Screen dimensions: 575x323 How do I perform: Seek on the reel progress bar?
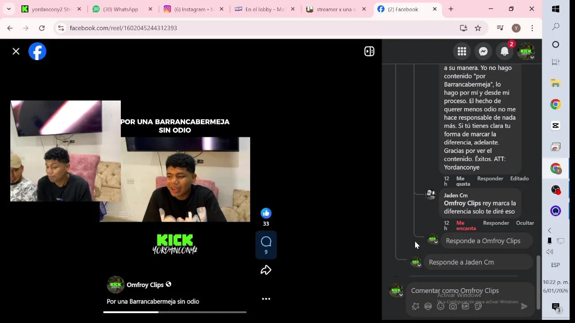tap(175, 312)
